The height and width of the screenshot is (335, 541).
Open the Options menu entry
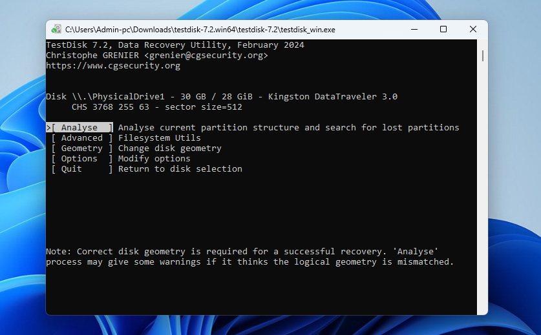[x=82, y=159]
